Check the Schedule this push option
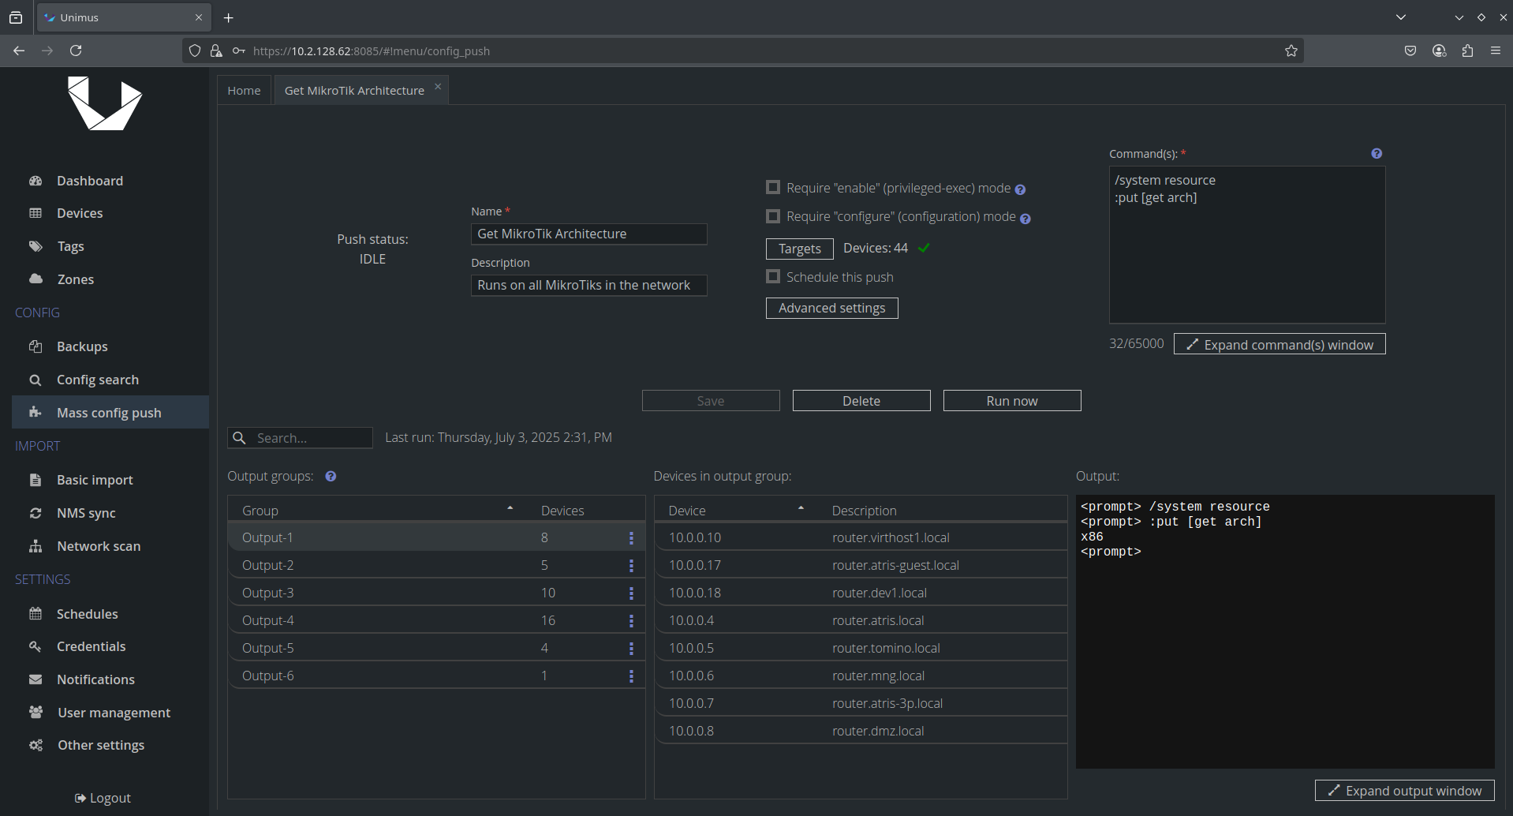This screenshot has width=1513, height=816. (x=773, y=277)
